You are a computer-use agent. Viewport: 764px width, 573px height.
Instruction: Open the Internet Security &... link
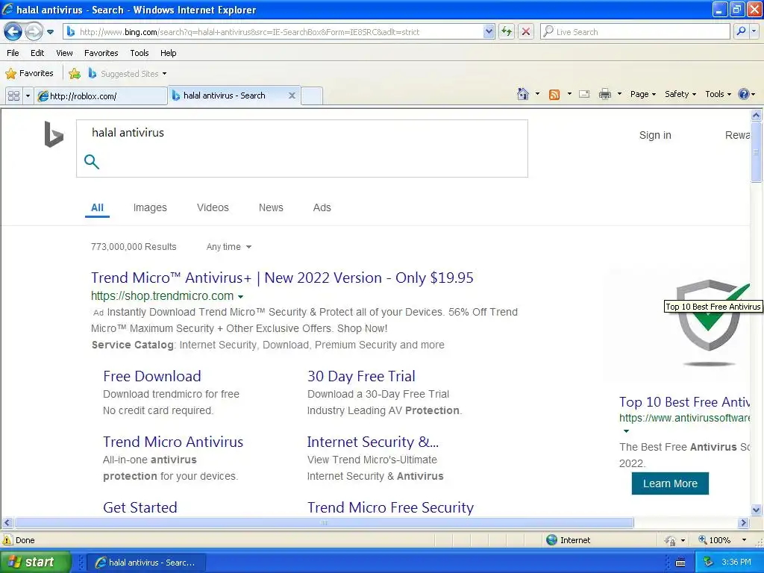pos(373,442)
